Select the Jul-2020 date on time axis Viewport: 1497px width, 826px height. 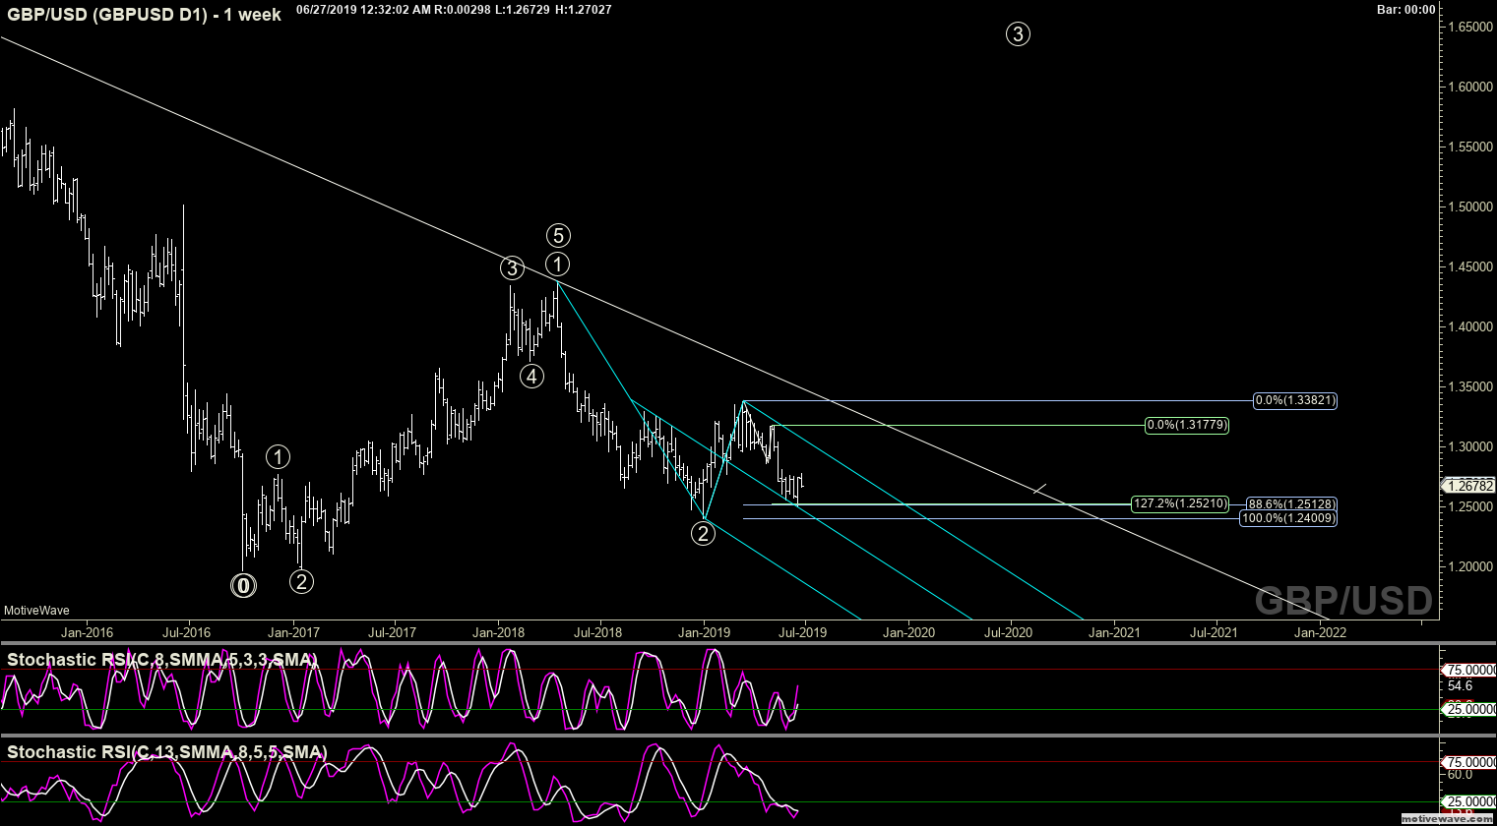1009,632
